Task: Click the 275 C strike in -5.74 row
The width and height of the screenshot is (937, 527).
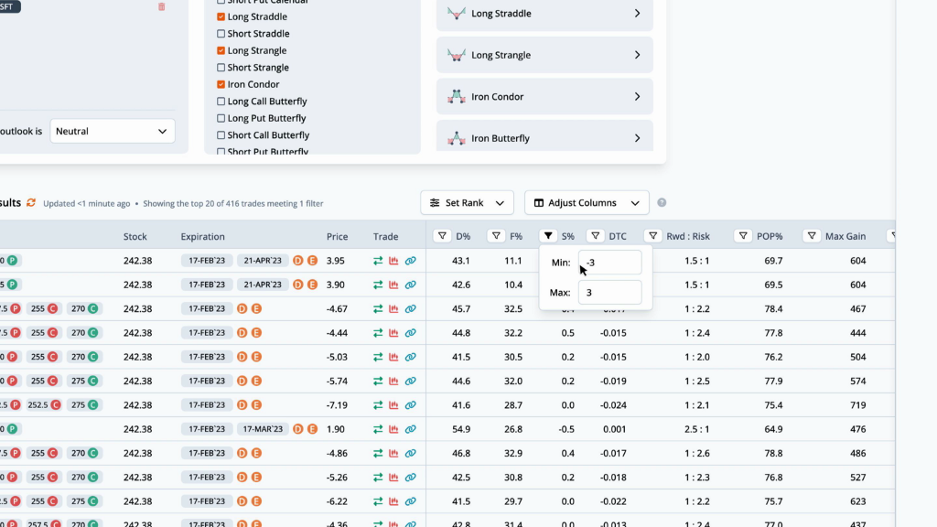Action: 84,381
